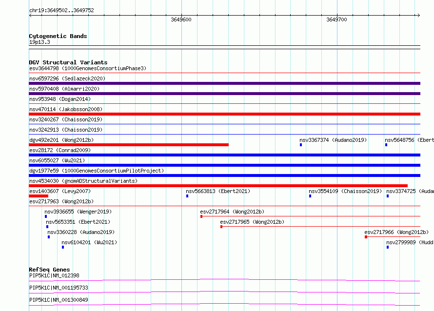Image resolution: width=434 pixels, height=311 pixels.
Task: Select the esv1403607 (Levy2007) short red bar
Action: [39, 196]
